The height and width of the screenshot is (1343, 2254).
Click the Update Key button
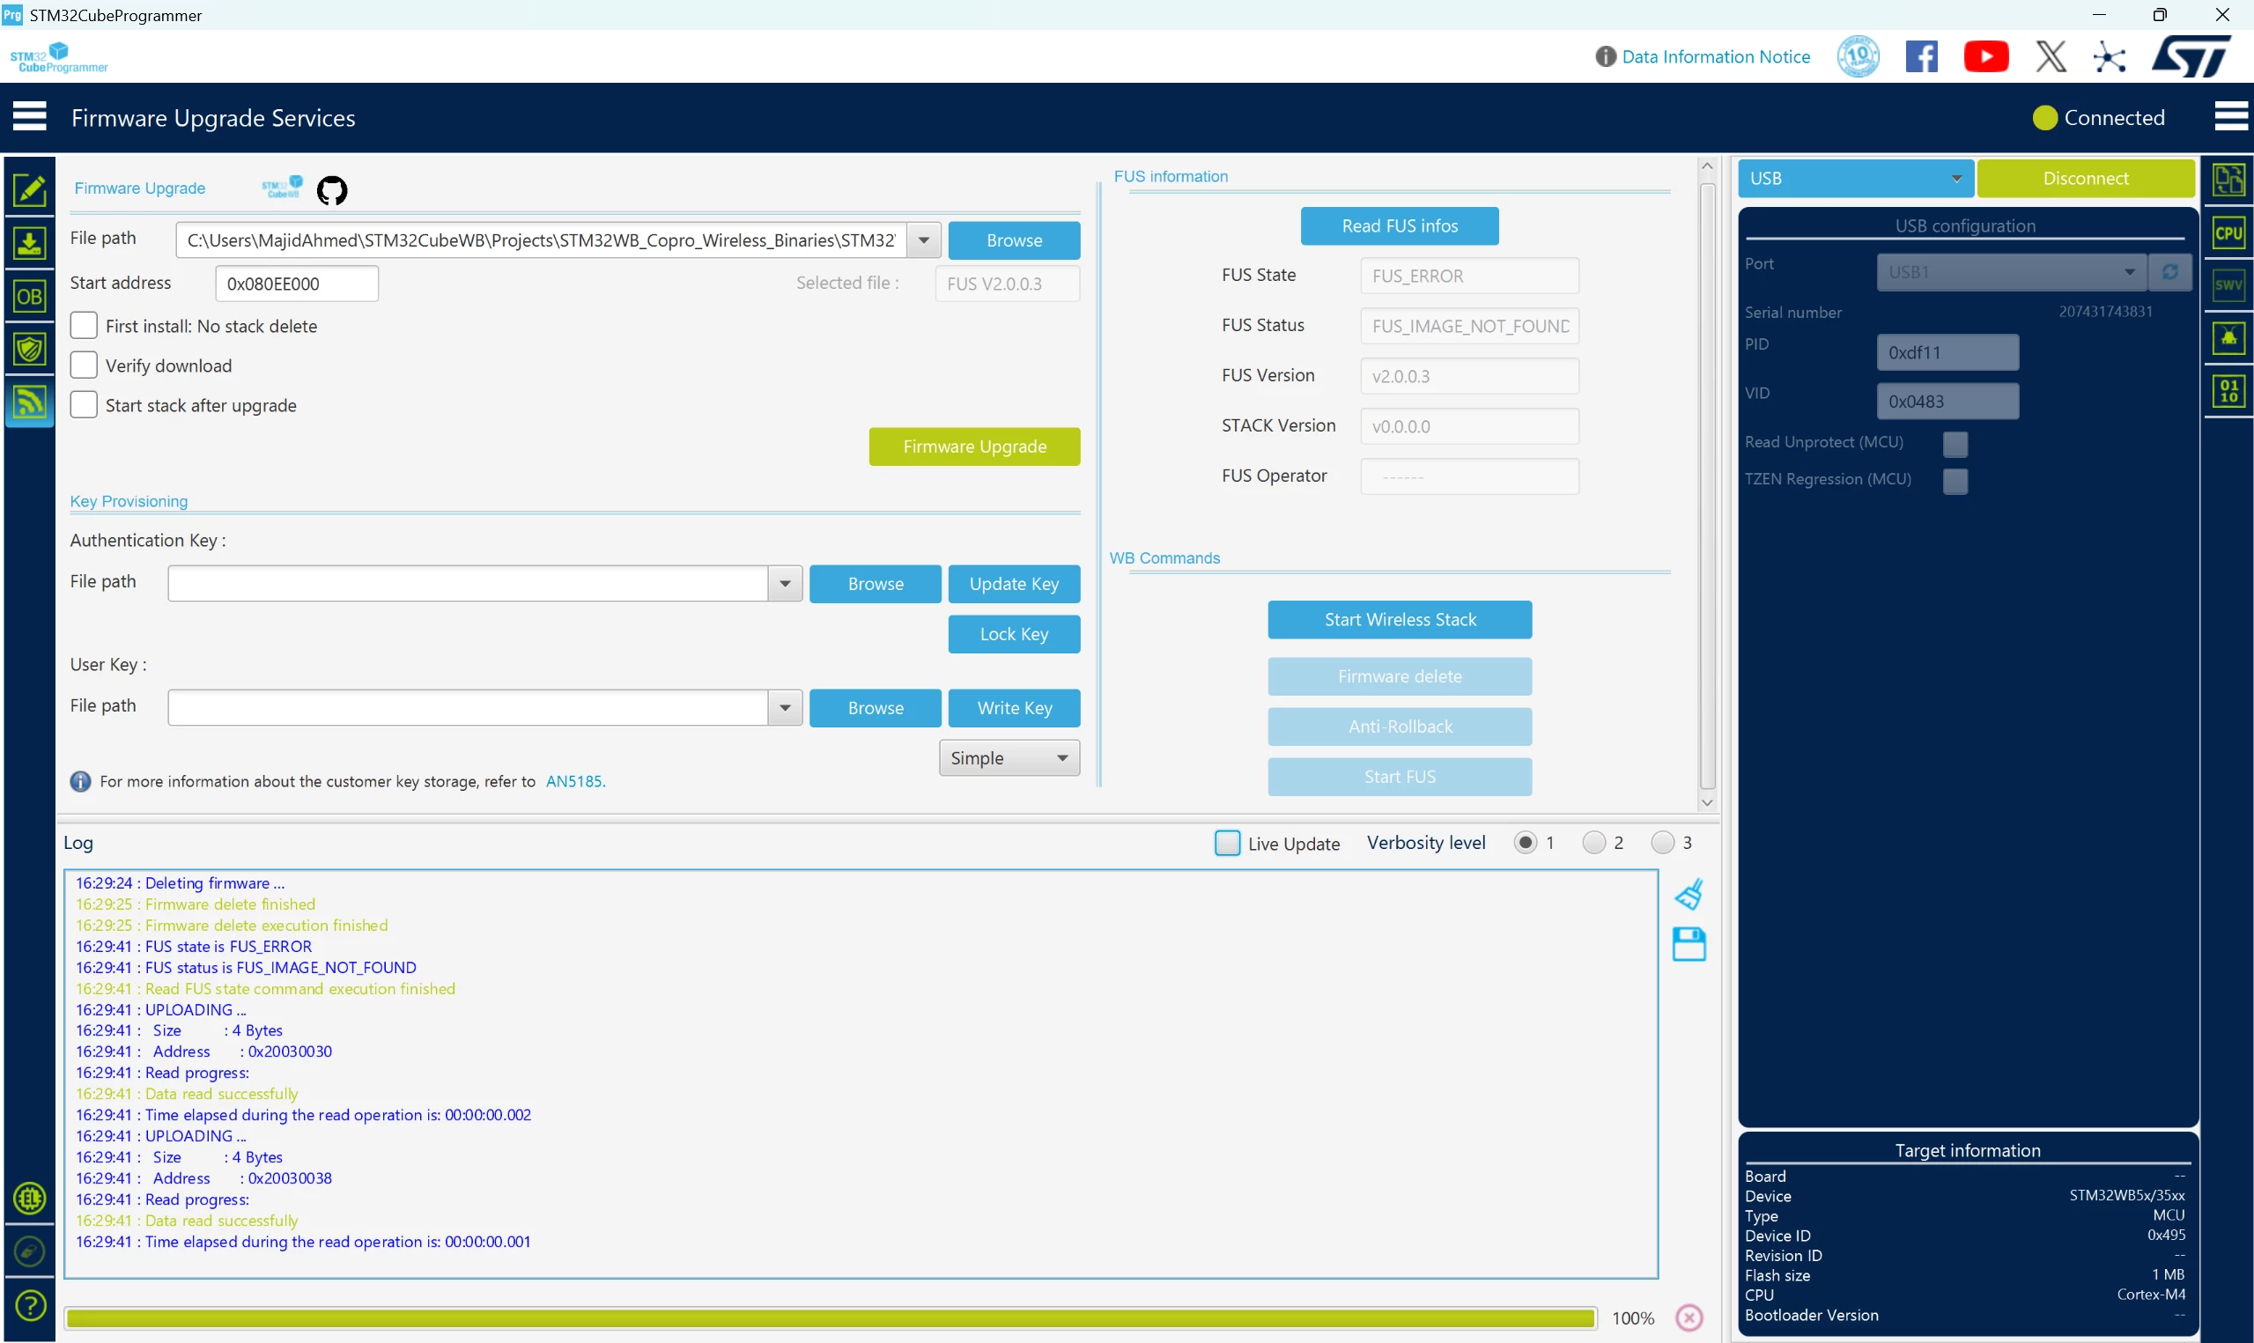click(x=1015, y=584)
